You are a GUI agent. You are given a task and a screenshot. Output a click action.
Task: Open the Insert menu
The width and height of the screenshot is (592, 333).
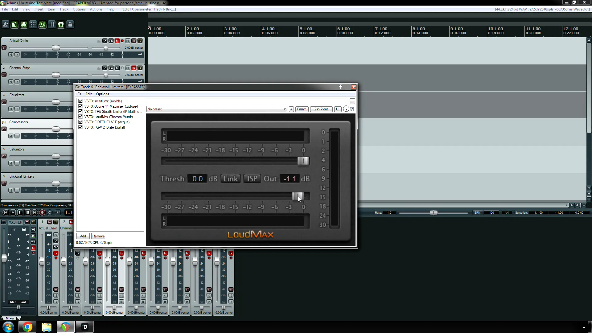(x=39, y=9)
